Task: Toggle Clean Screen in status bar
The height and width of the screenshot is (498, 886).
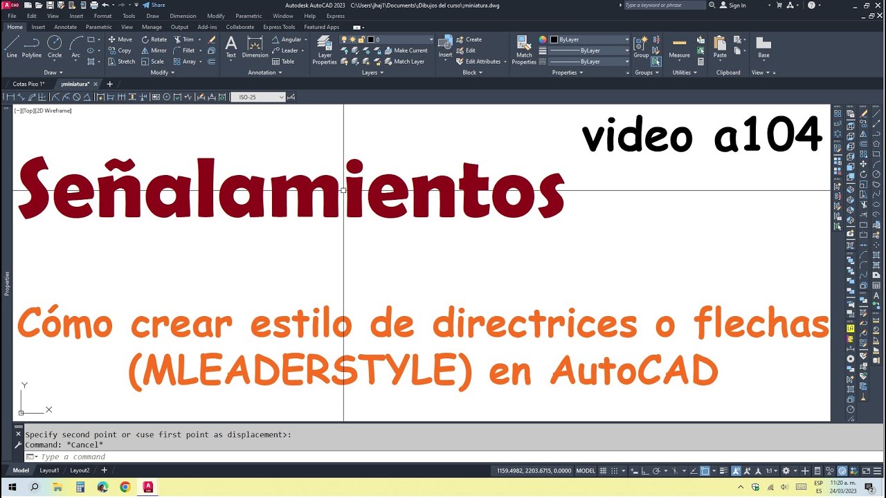Action: click(867, 471)
